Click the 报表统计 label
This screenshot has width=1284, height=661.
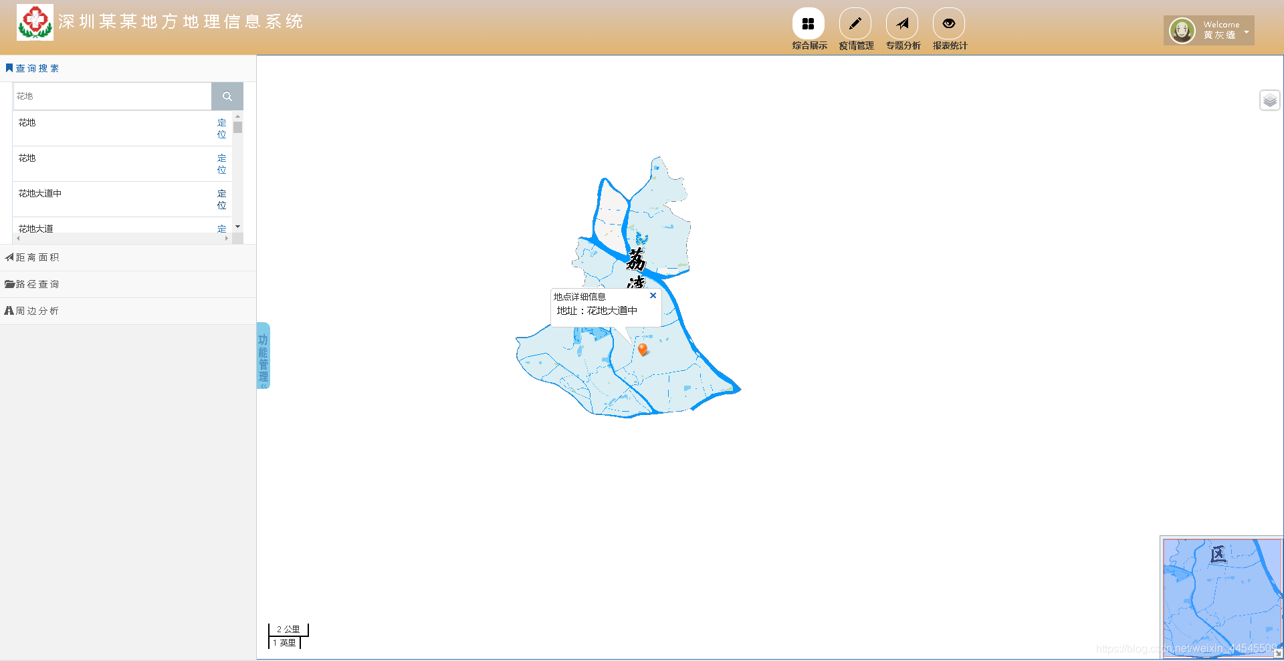pyautogui.click(x=950, y=45)
